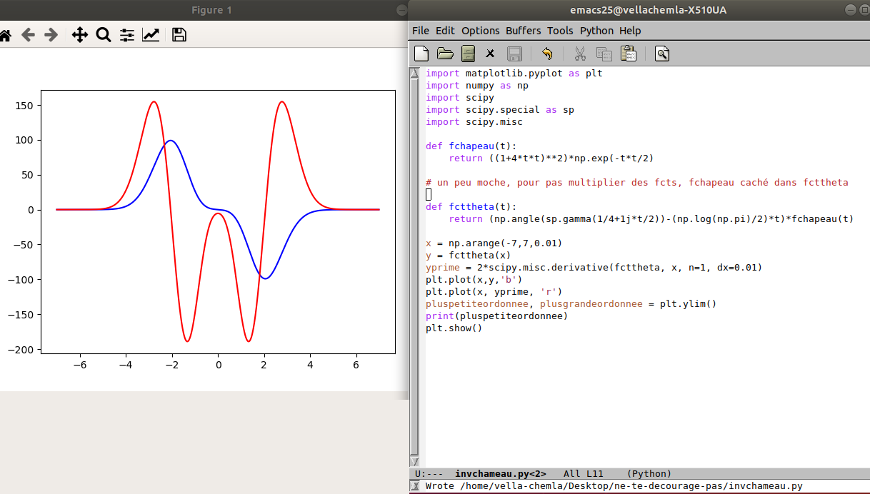Click the search magnifier icon in Emacs
This screenshot has width=870, height=494.
click(662, 54)
